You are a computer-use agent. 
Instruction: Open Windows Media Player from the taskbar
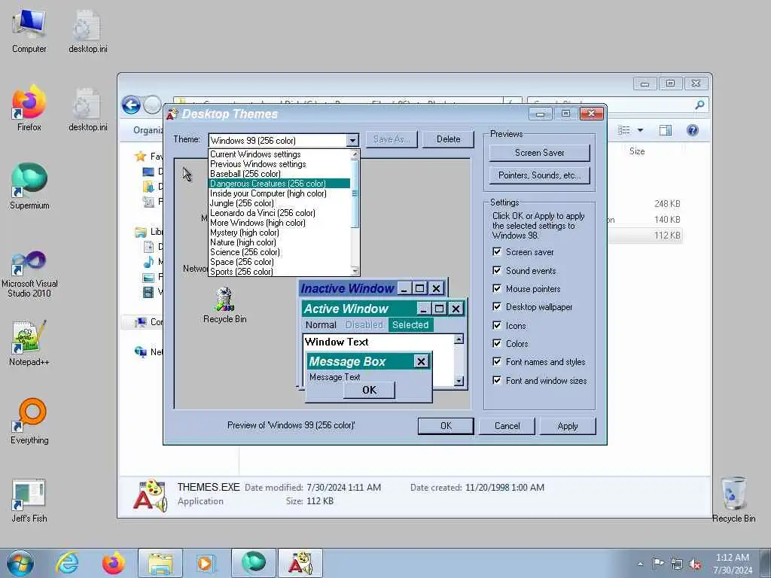tap(206, 563)
